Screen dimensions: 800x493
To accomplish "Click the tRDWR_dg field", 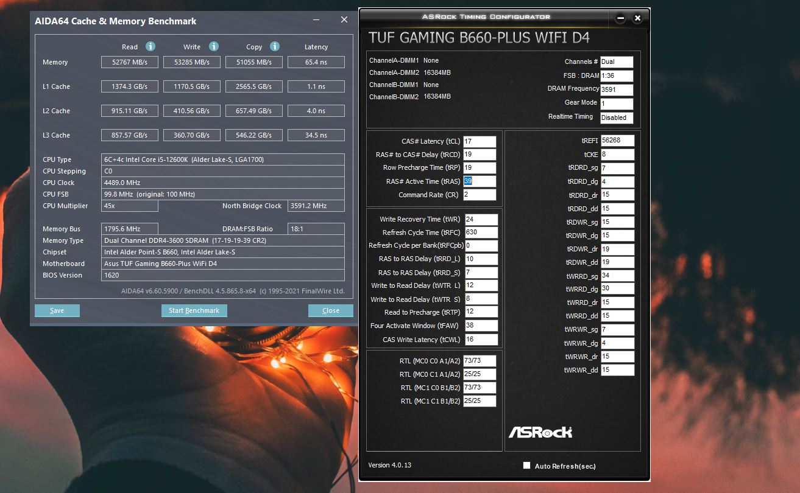I will [618, 236].
